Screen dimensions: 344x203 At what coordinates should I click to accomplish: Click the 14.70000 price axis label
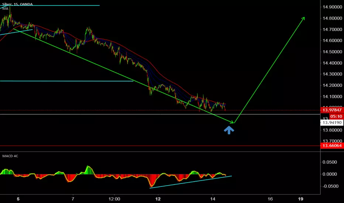coord(332,30)
